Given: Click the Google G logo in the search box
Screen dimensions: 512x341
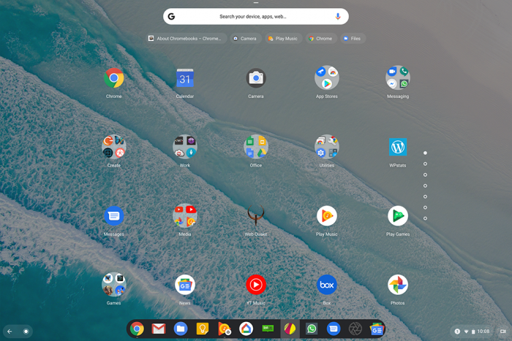Looking at the screenshot, I should [171, 16].
